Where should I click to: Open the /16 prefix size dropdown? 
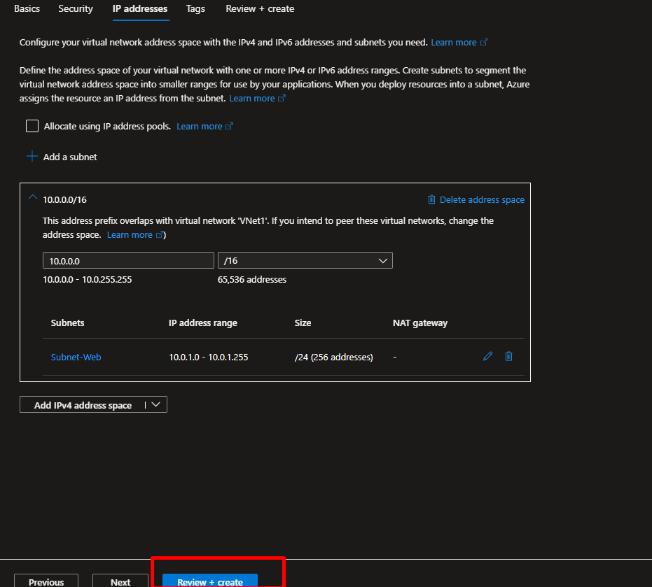(x=305, y=261)
